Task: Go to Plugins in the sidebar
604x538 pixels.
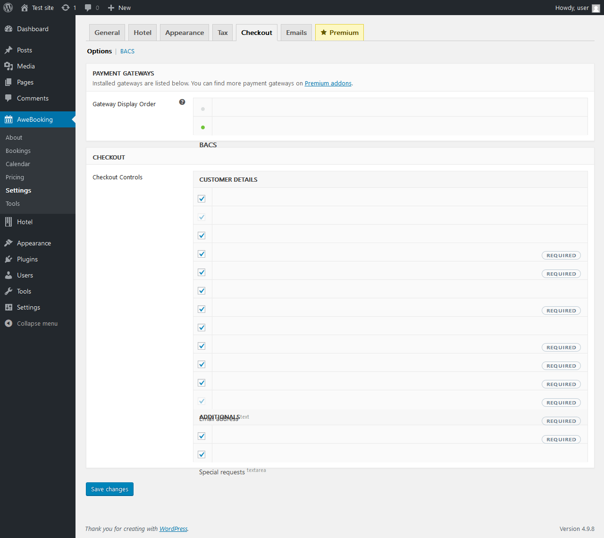Action: pyautogui.click(x=27, y=259)
